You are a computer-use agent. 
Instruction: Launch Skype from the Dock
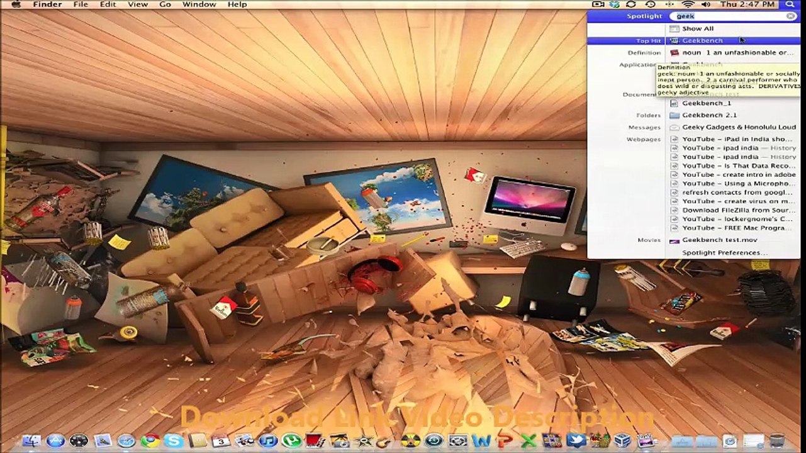[174, 440]
